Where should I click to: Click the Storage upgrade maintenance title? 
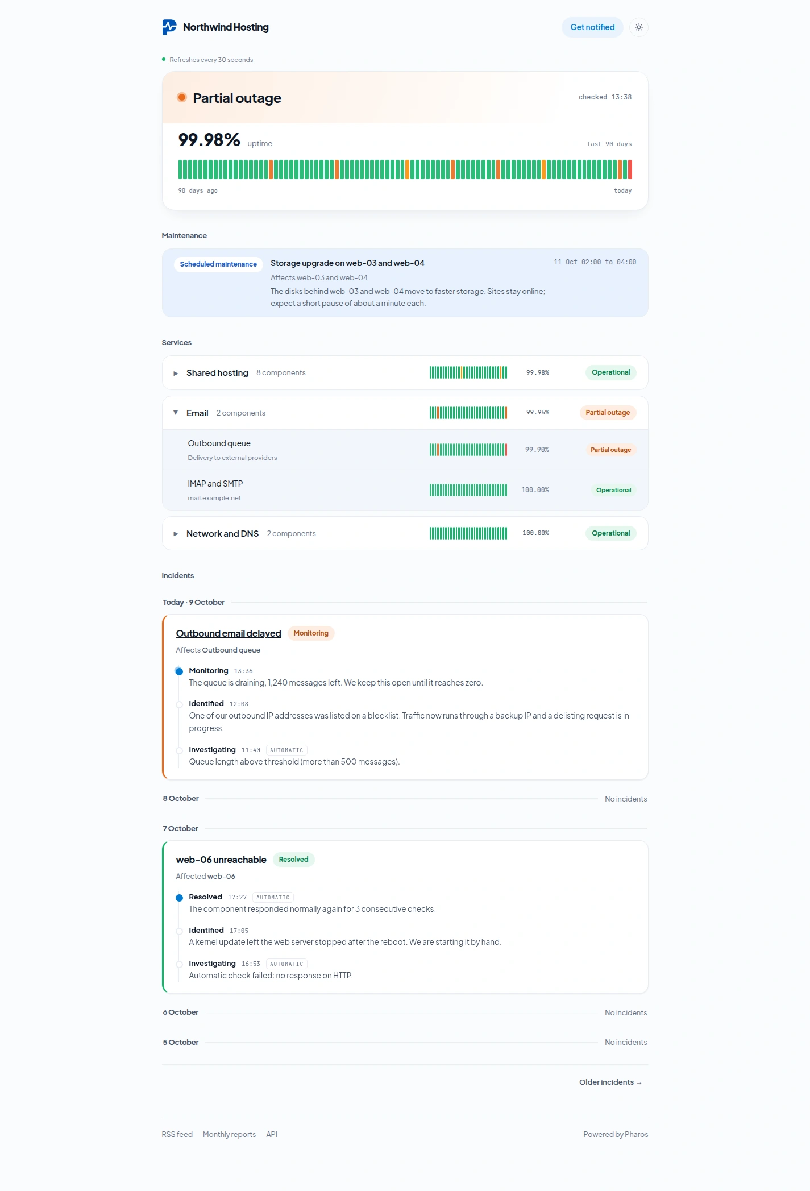347,263
